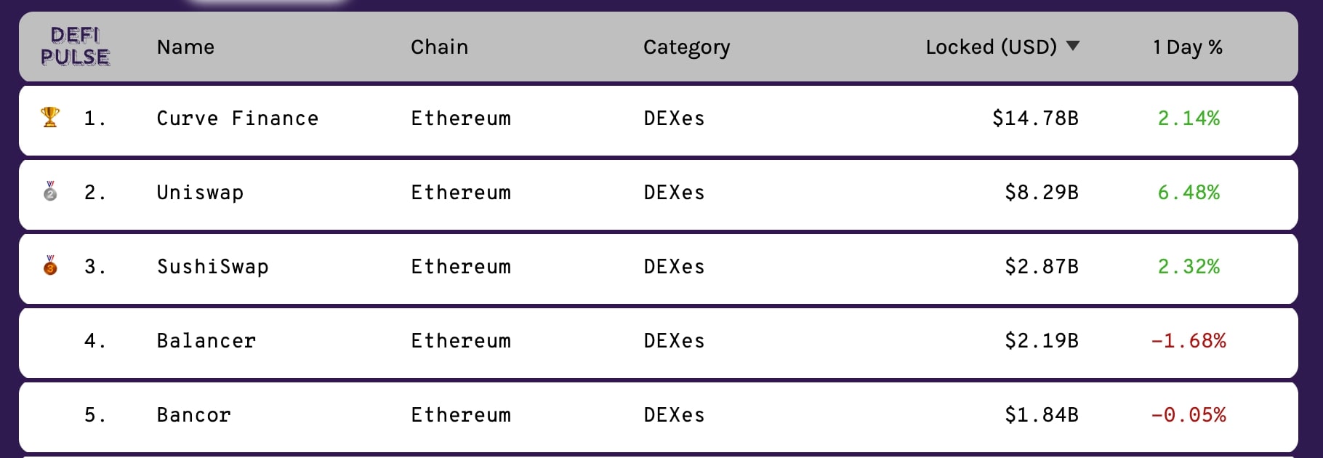This screenshot has width=1323, height=458.
Task: Click Uniswap's green 6.48% change indicator
Action: [1189, 192]
